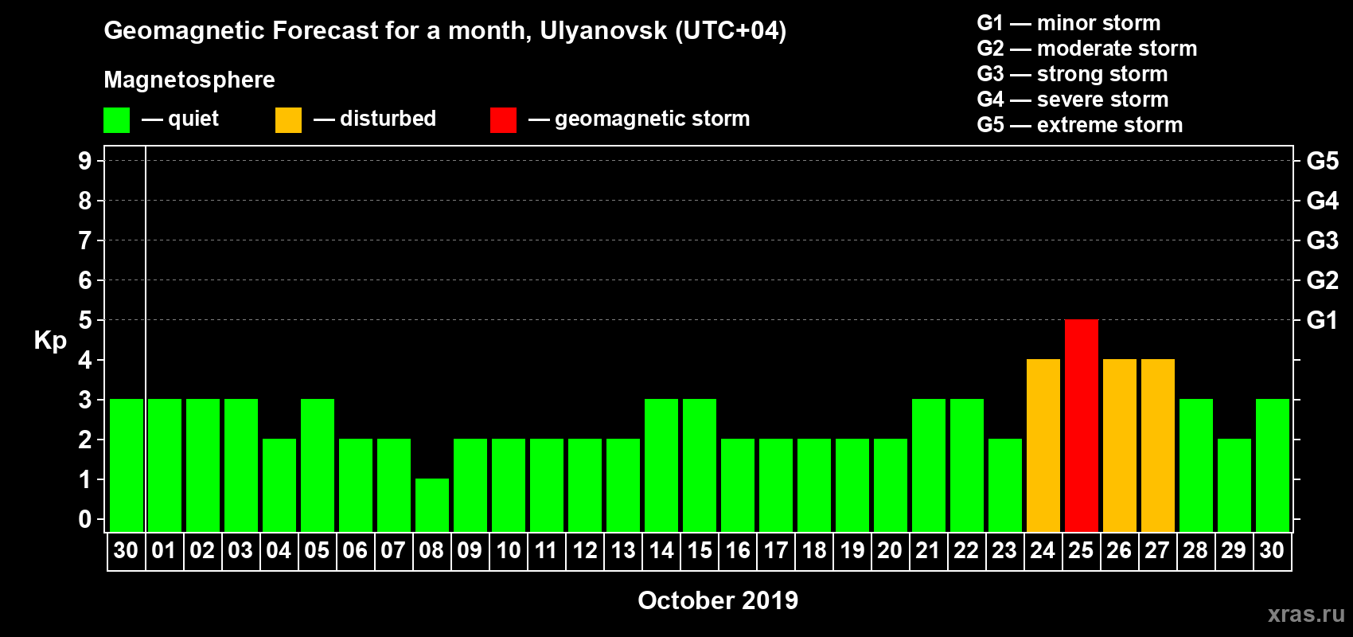
Task: Click the G2 — moderate storm legend line
Action: (1087, 49)
